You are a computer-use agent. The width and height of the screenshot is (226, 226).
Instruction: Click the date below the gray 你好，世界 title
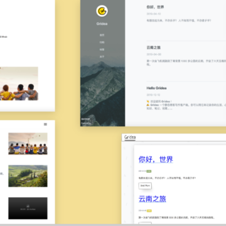(x=154, y=14)
